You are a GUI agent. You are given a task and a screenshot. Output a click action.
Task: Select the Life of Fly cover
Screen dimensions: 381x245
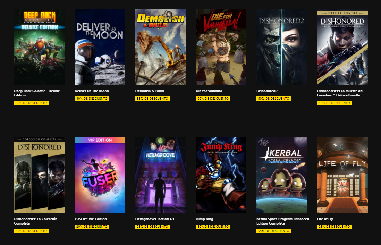(342, 175)
